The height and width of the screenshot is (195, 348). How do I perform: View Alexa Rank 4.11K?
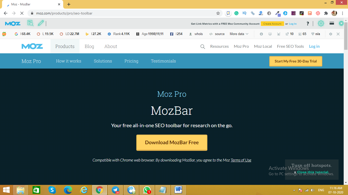[x=118, y=34]
